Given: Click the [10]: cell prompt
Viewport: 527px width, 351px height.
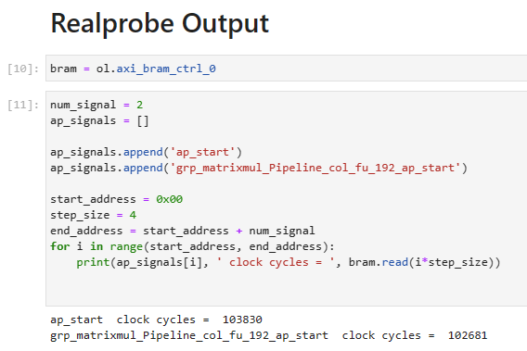Looking at the screenshot, I should pyautogui.click(x=23, y=69).
